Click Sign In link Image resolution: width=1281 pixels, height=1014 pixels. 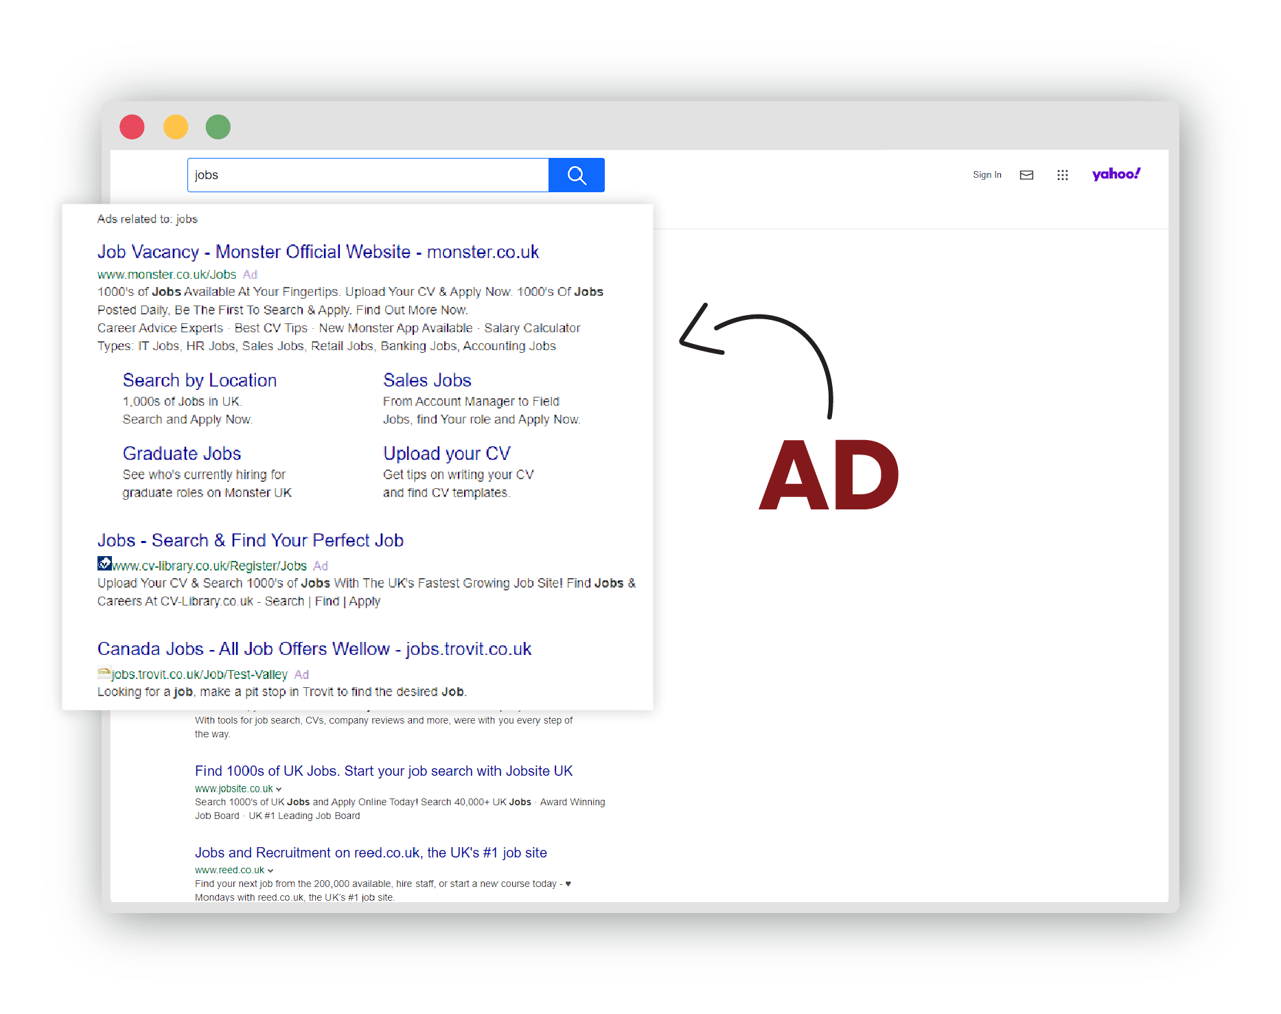point(986,175)
